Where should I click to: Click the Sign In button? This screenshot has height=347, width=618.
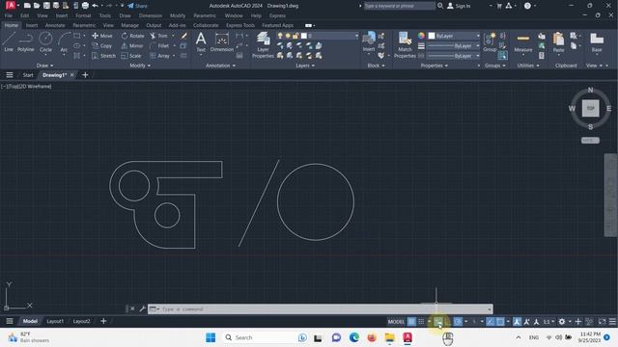(459, 6)
